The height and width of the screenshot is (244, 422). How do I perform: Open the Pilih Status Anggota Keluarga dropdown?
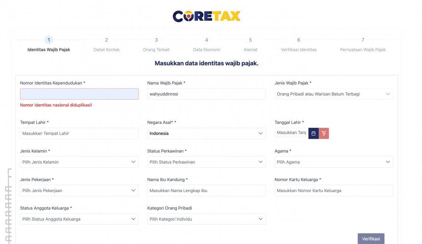click(x=79, y=219)
